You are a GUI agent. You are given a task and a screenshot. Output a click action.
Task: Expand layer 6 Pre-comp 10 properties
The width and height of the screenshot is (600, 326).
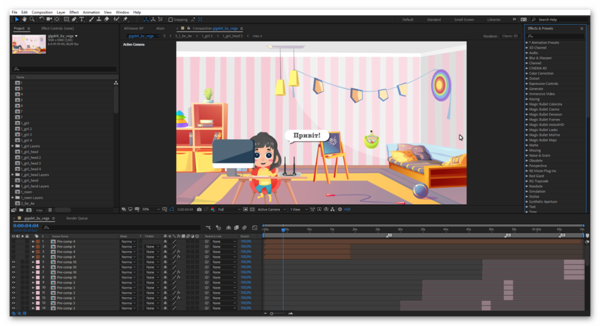(33, 267)
